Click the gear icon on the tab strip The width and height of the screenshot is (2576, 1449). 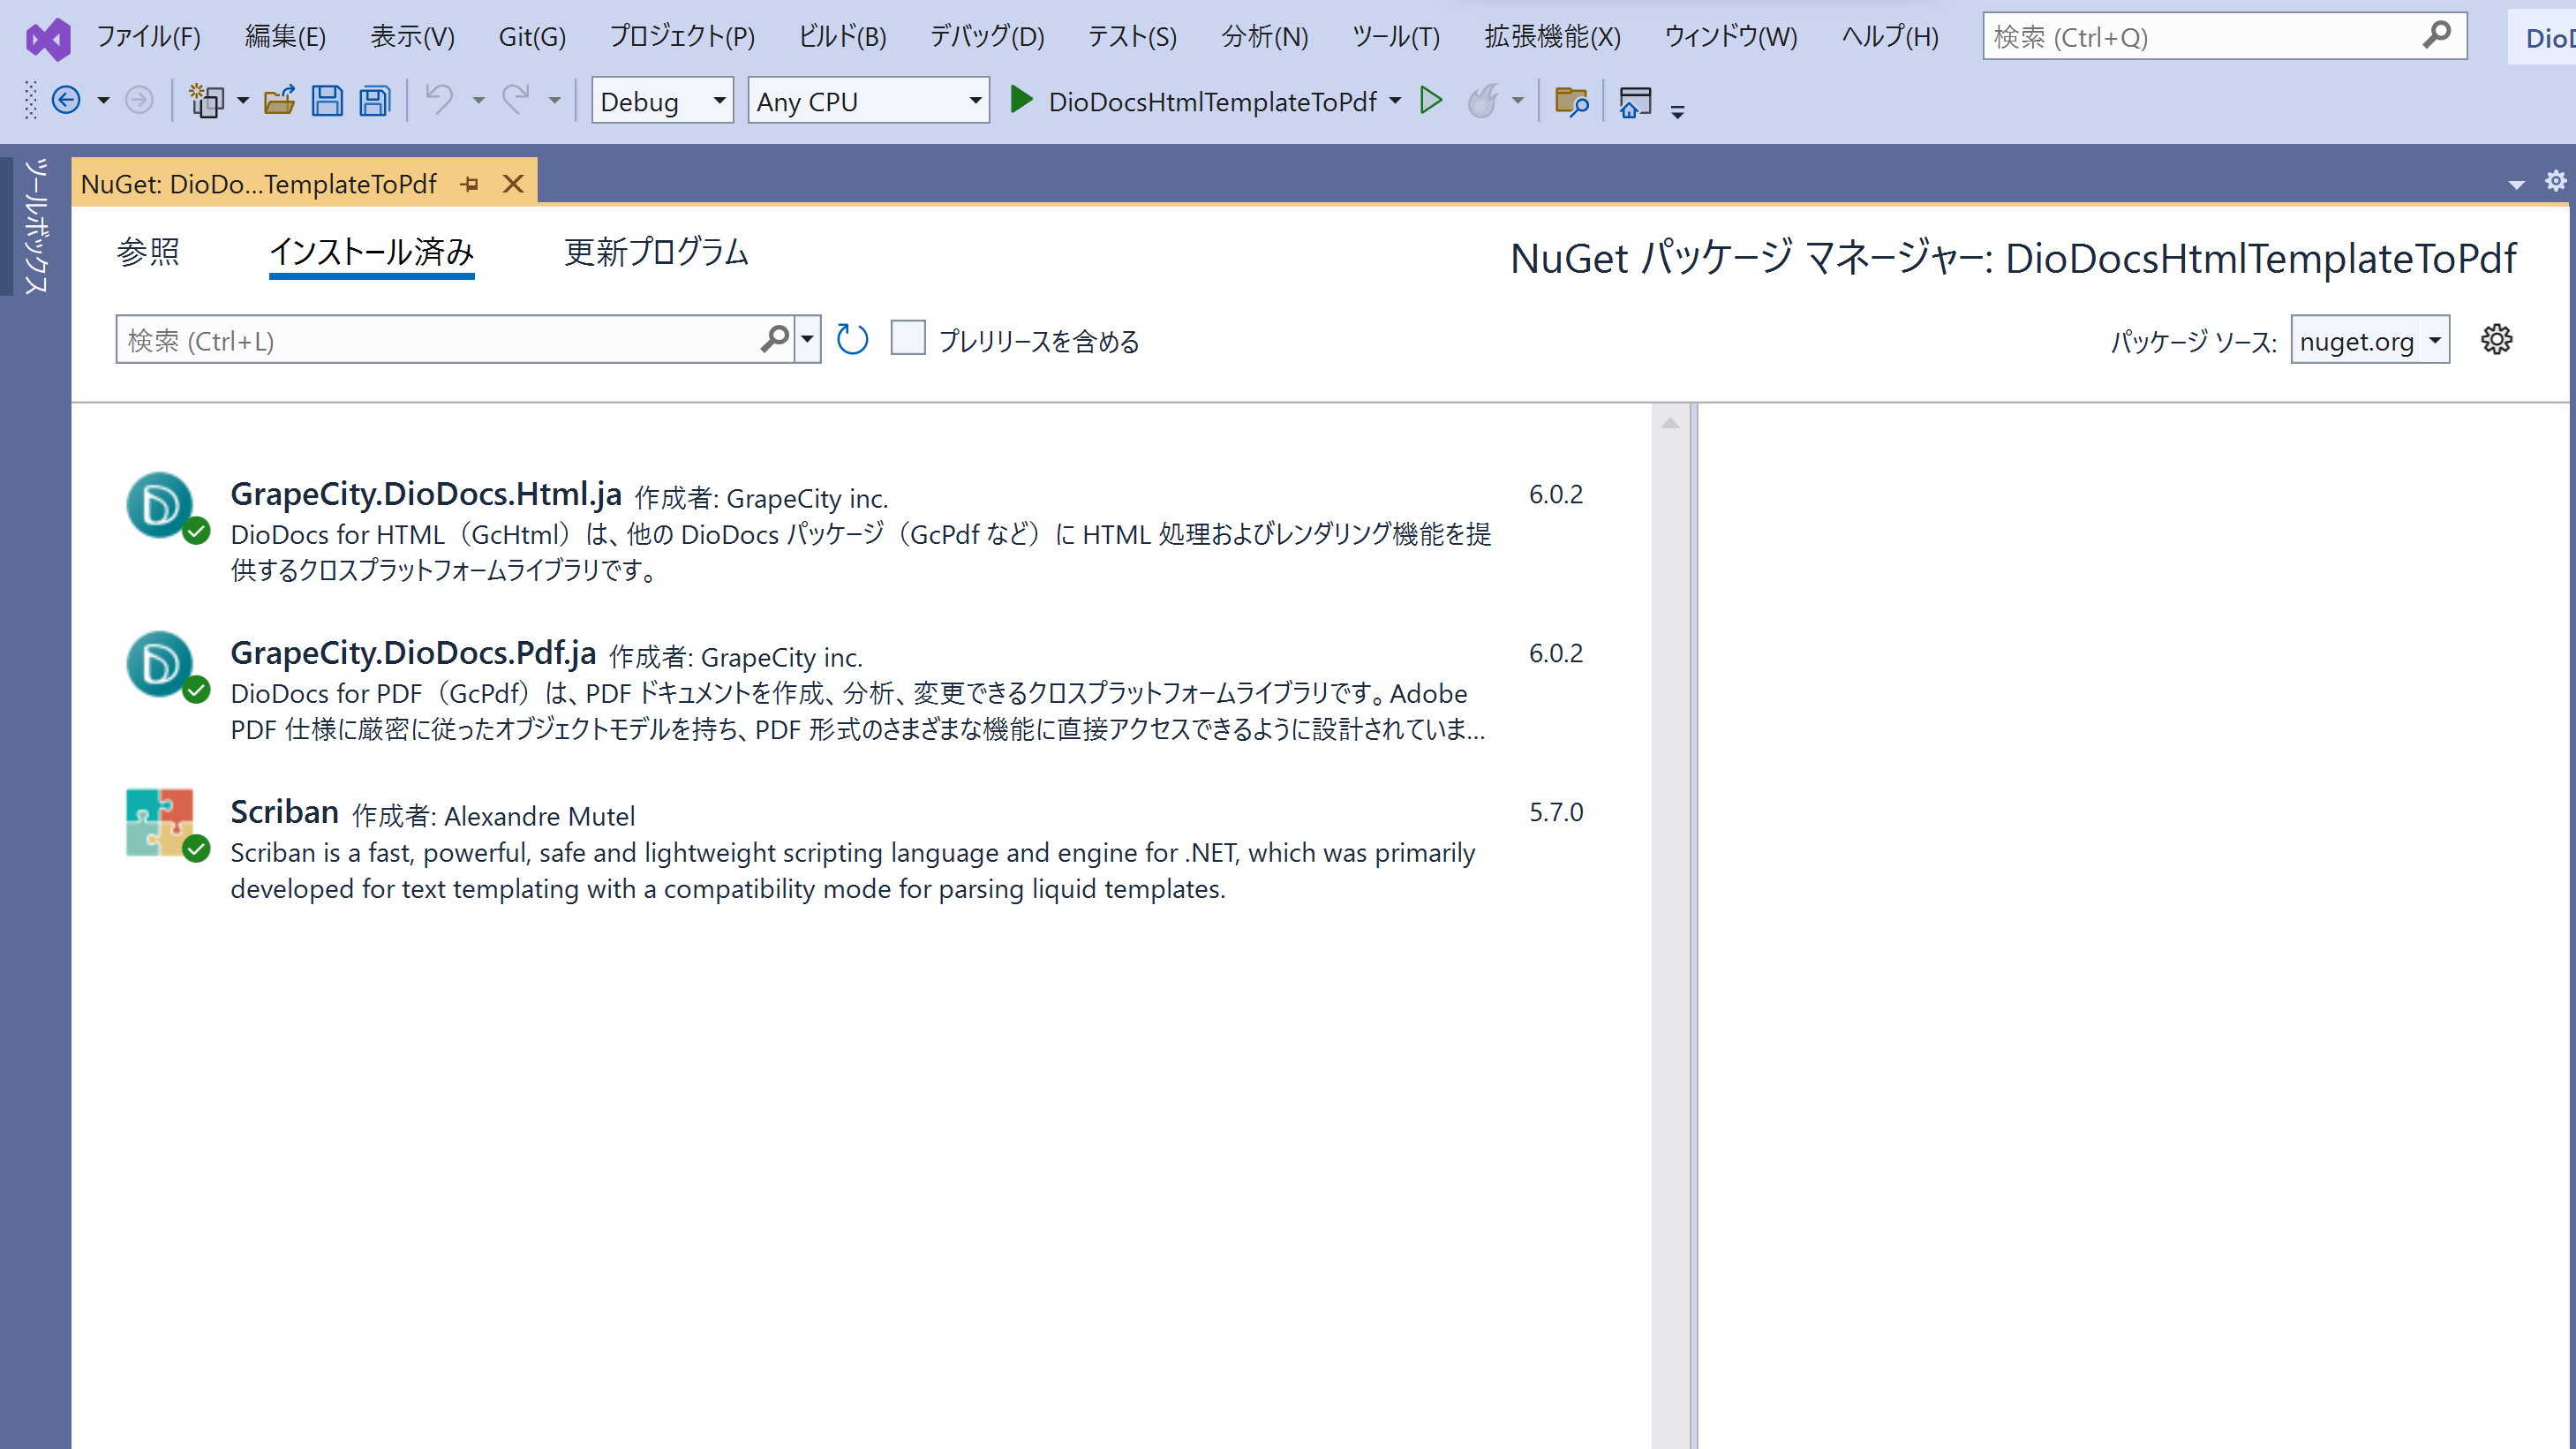click(x=2555, y=181)
